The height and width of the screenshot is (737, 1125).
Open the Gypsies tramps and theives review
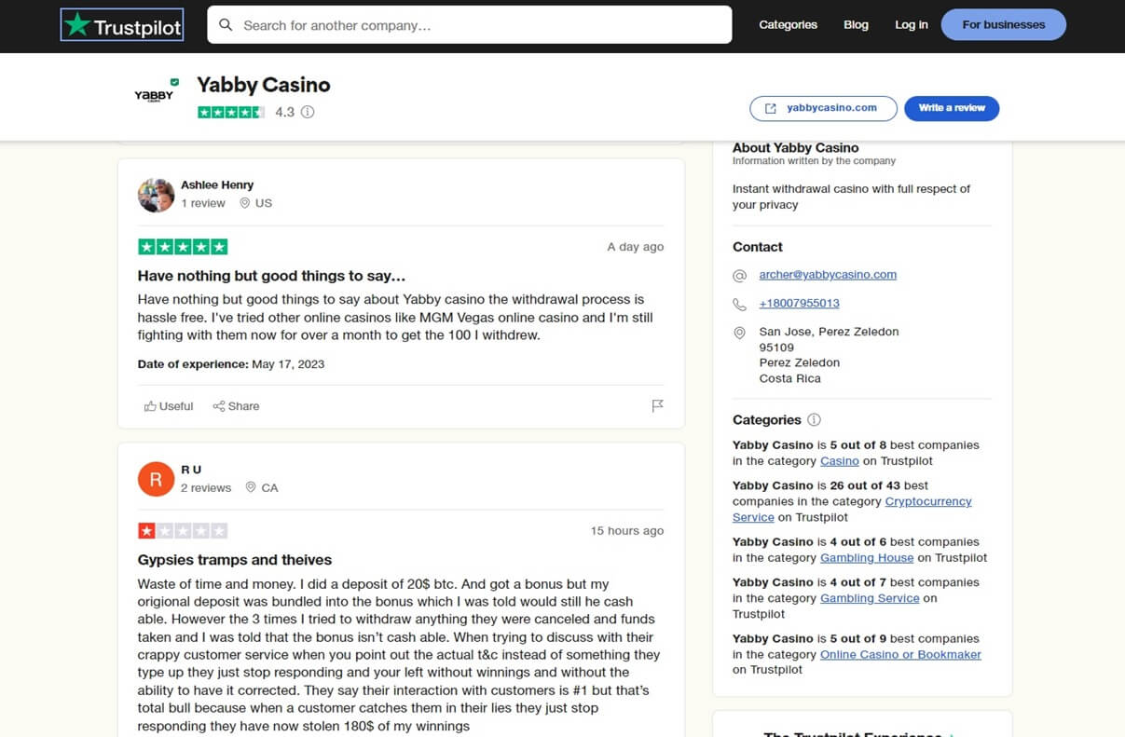coord(235,560)
